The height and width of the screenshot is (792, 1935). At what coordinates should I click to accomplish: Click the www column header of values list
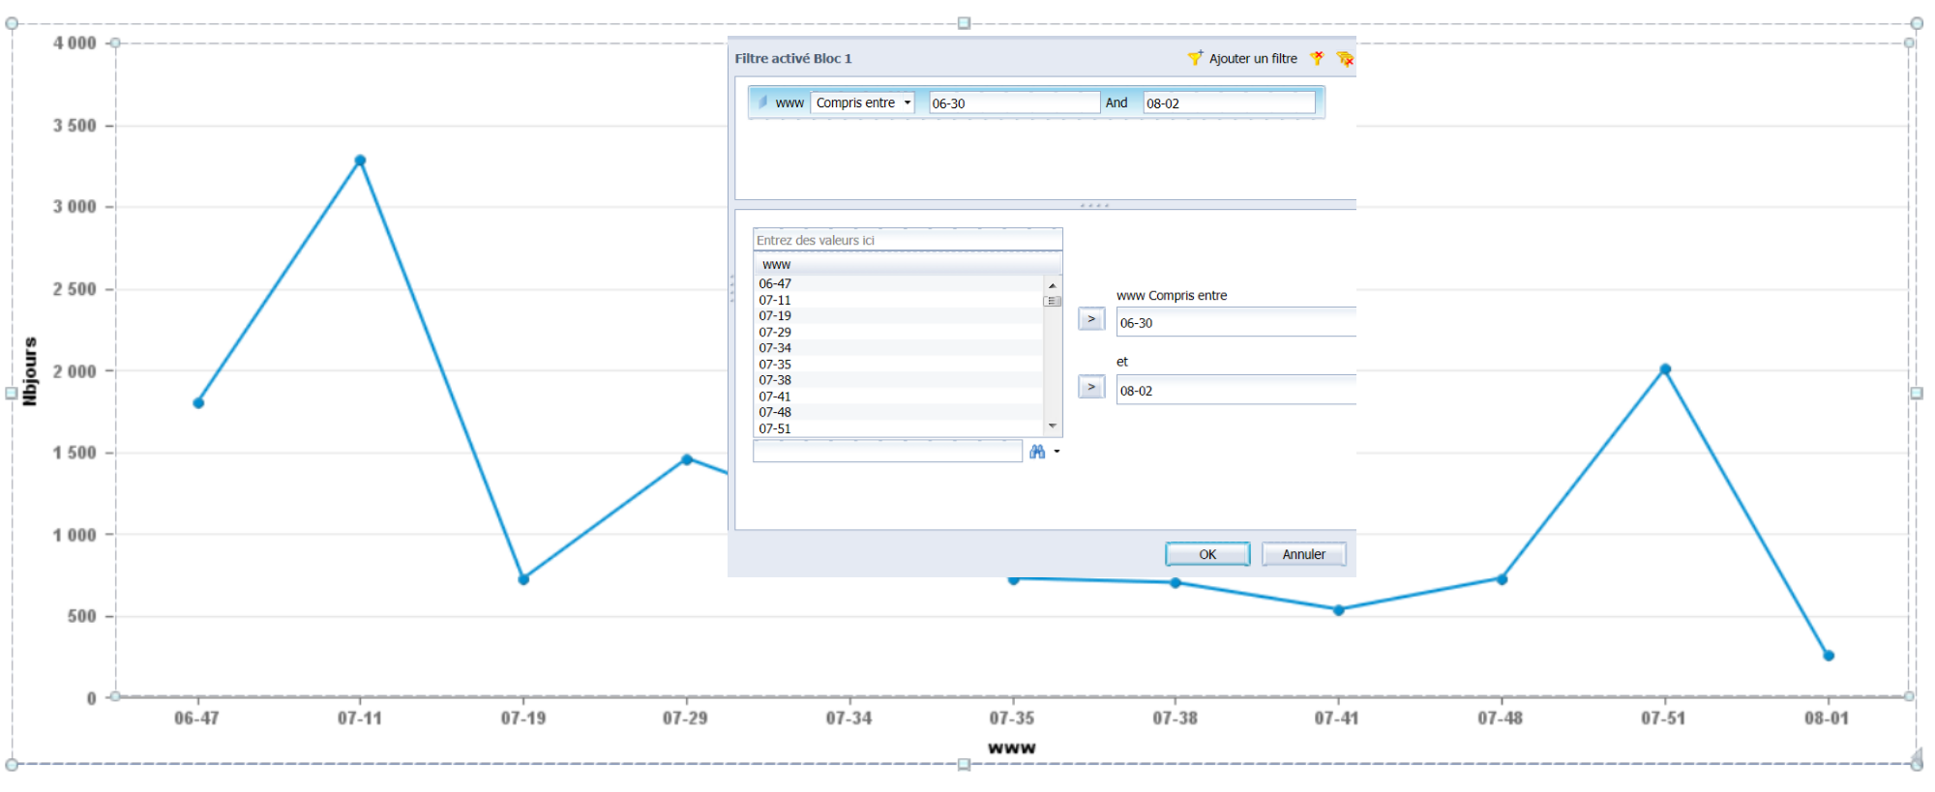tap(908, 264)
